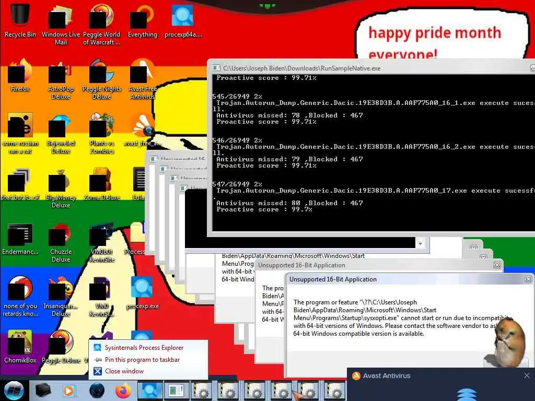The image size is (535, 401).
Task: Click the Avast Antivirus notification logo
Action: 356,376
